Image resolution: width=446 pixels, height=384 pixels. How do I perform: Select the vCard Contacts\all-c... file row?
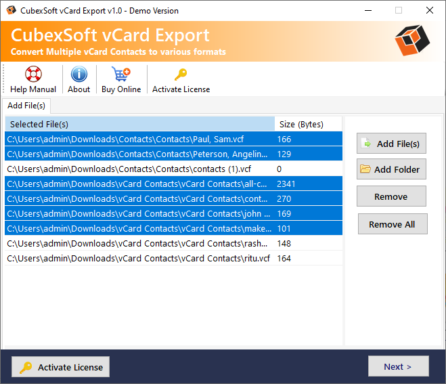click(173, 184)
